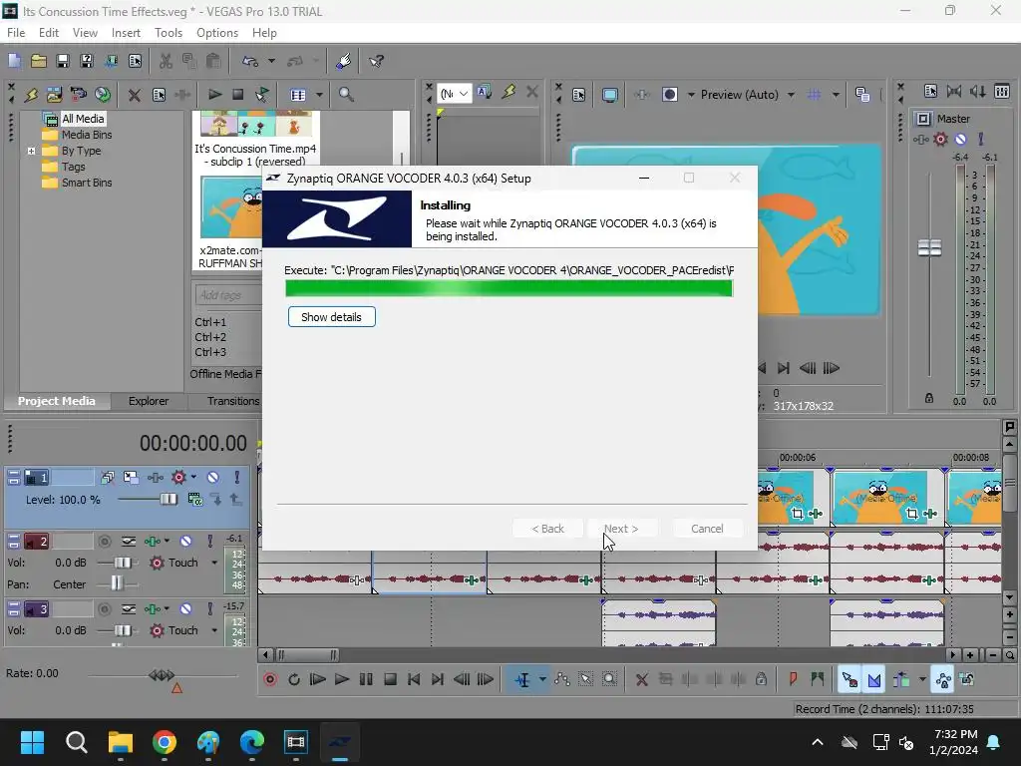
Task: Pause playback in transport bar
Action: coord(366,680)
